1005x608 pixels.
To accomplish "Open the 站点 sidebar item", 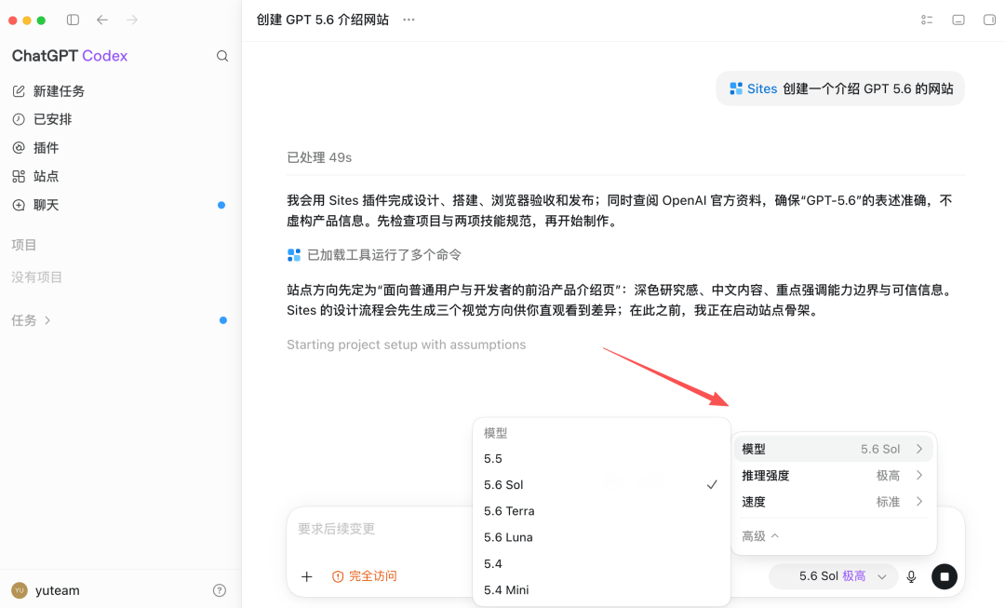I will [x=120, y=176].
